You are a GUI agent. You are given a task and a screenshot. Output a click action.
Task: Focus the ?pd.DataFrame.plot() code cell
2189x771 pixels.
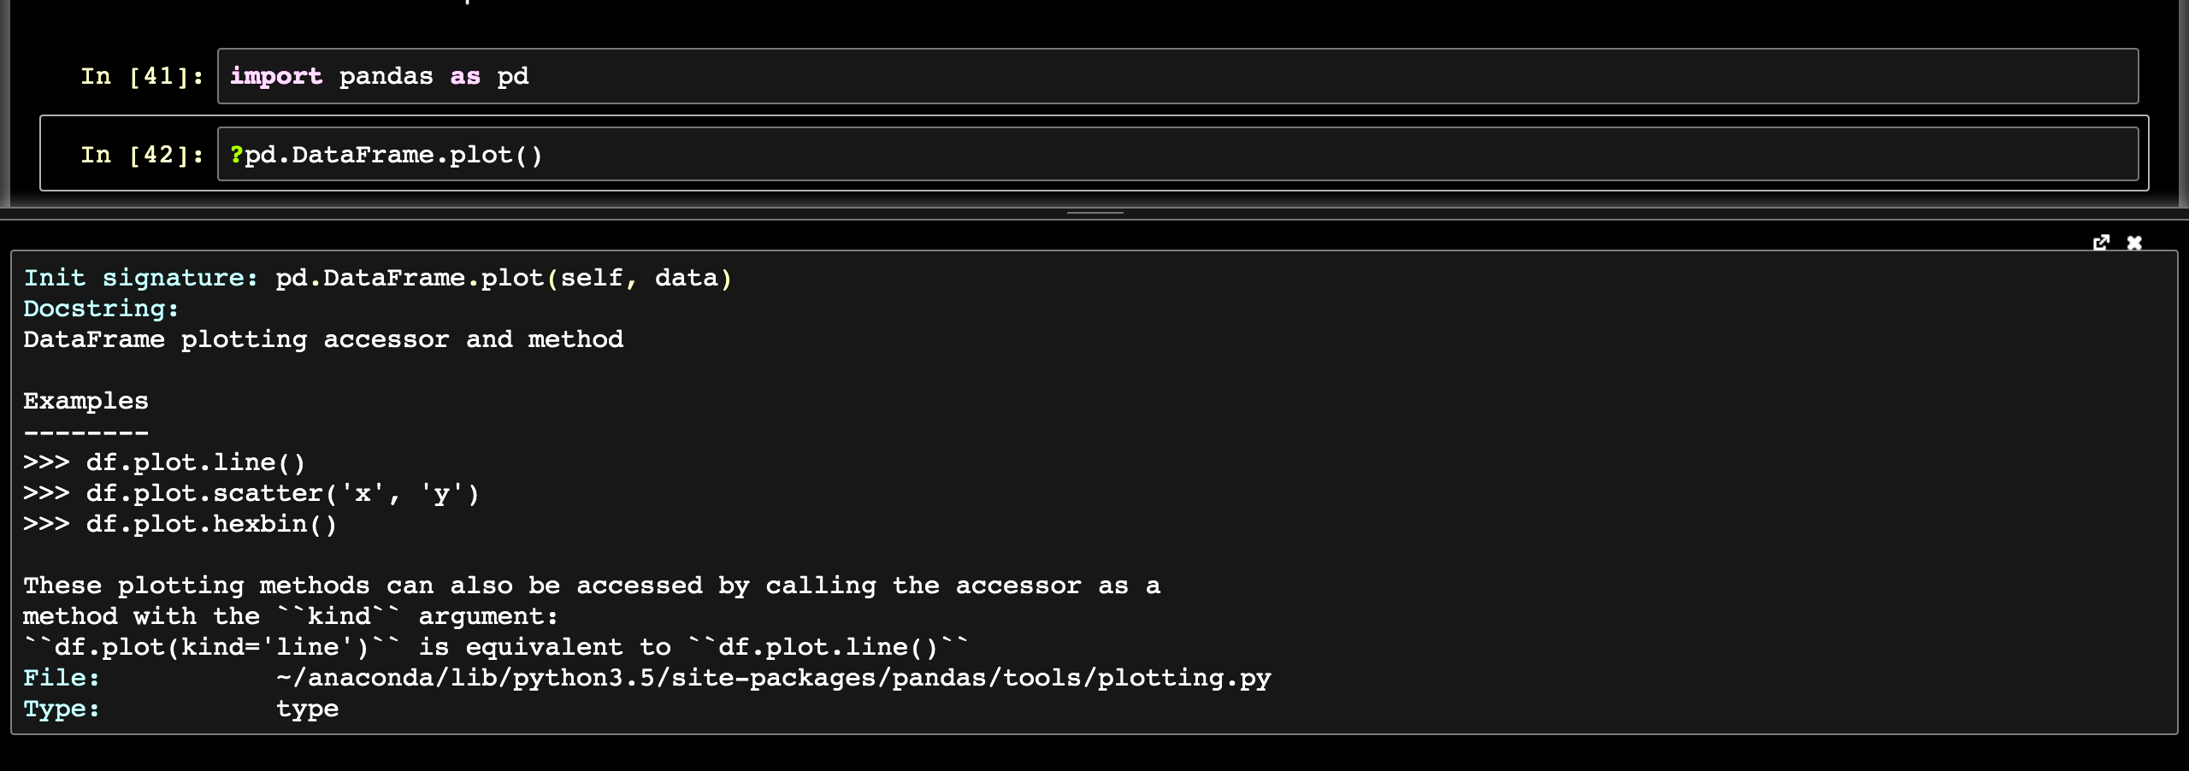tap(1177, 155)
